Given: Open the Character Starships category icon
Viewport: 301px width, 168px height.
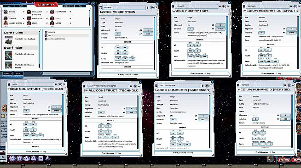Looking at the screenshot, I should click(x=29, y=12).
